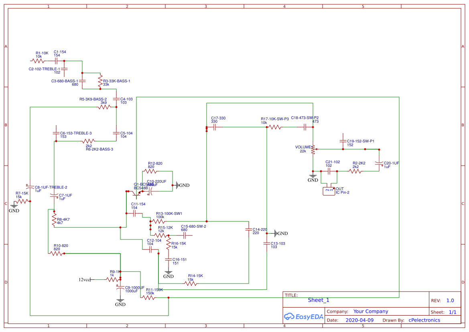Viewport: 469px width, 332px height.
Task: Select resistor R11-150K symbol
Action: 148,298
